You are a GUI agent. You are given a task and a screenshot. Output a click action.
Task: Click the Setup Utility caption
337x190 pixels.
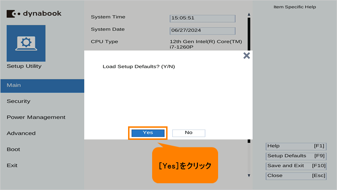[24, 66]
